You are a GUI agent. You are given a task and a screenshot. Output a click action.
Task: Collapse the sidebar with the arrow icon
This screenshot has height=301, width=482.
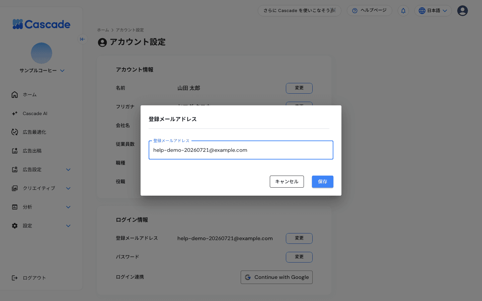(82, 39)
